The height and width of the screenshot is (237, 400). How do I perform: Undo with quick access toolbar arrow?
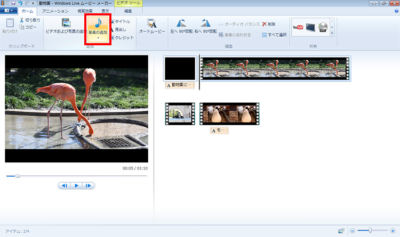point(20,3)
